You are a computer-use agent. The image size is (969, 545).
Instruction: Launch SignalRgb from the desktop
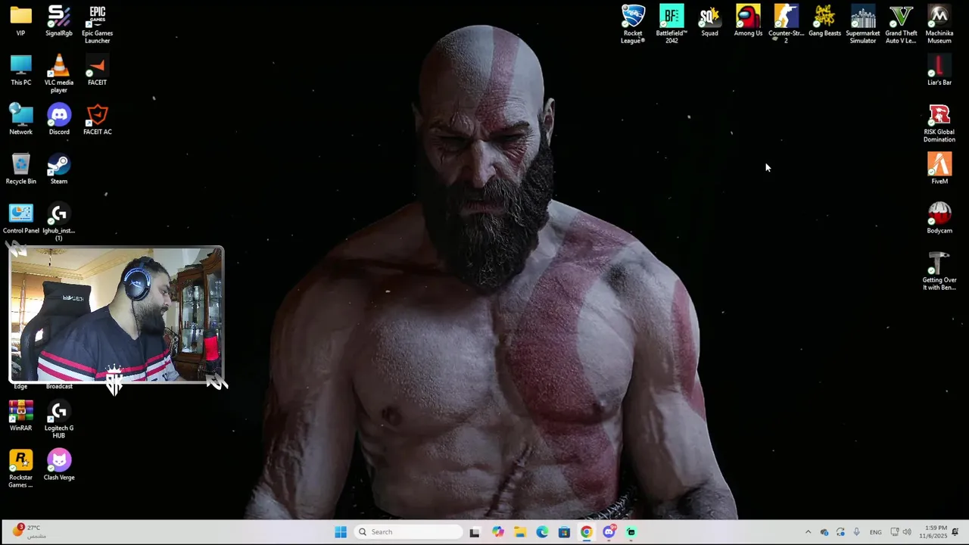click(59, 21)
